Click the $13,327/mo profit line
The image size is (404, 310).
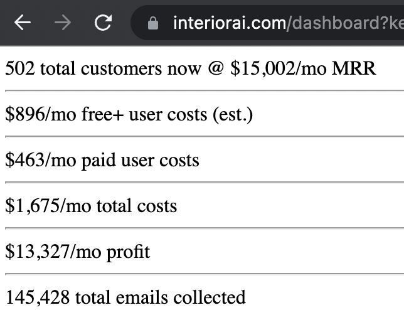pos(78,252)
